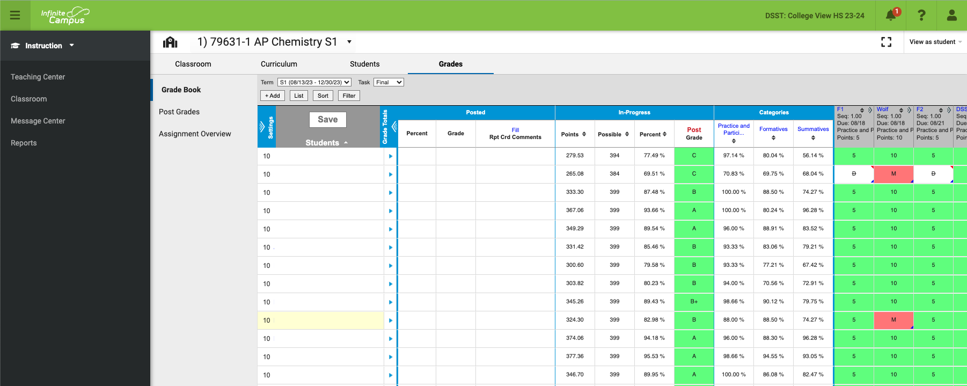The image size is (967, 386).
Task: Expand the Wolf assignment column chevron
Action: tap(909, 110)
